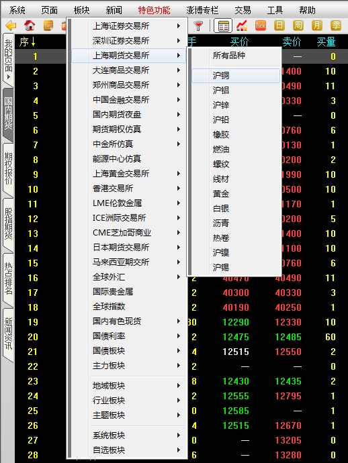The width and height of the screenshot is (348, 463).
Task: Expand 国内期货夜盘 submenu
Action: tap(128, 115)
